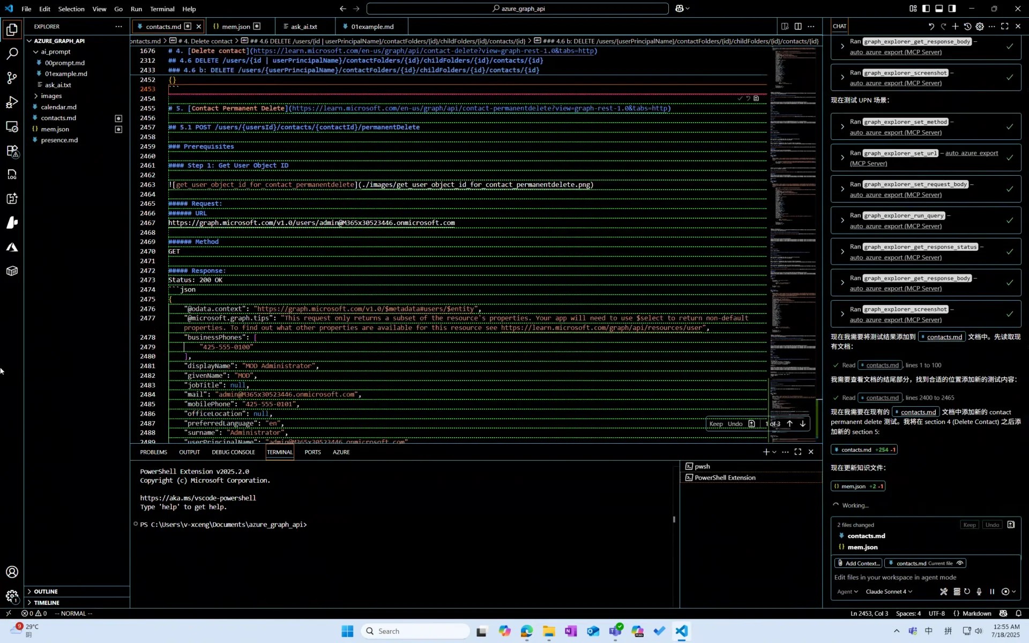Viewport: 1029px width, 643px height.
Task: Start a new chat with plus icon
Action: (955, 26)
